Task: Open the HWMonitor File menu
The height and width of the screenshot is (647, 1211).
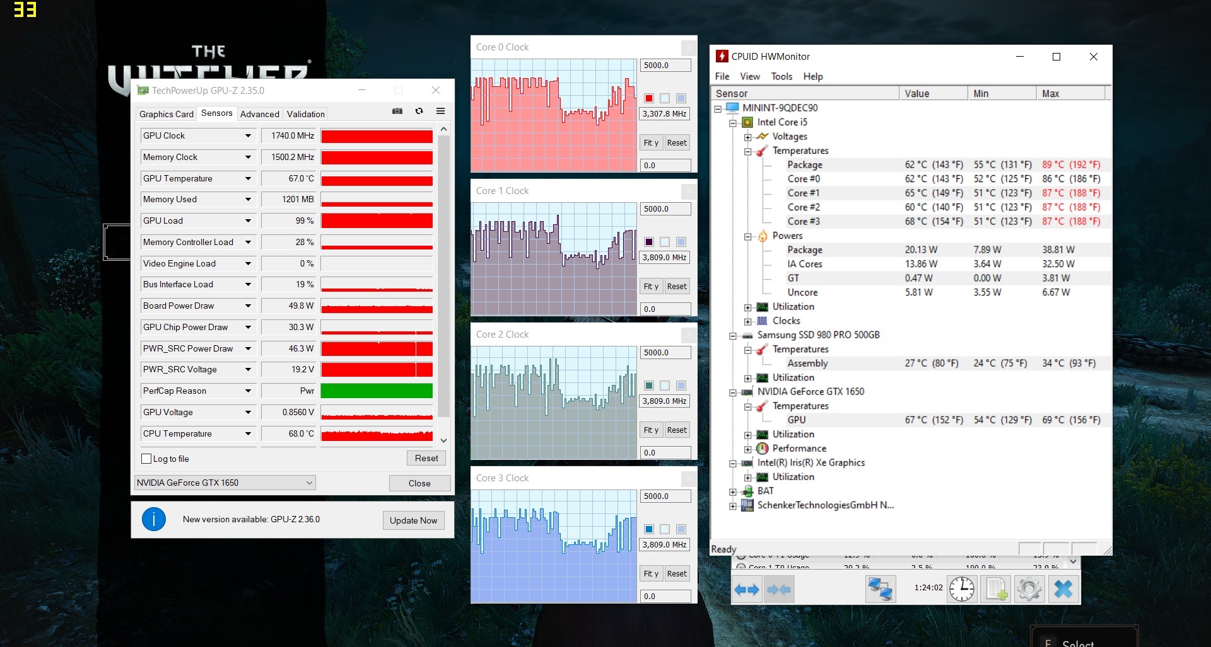Action: [722, 76]
